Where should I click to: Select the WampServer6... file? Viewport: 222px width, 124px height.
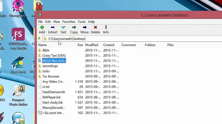tap(54, 108)
